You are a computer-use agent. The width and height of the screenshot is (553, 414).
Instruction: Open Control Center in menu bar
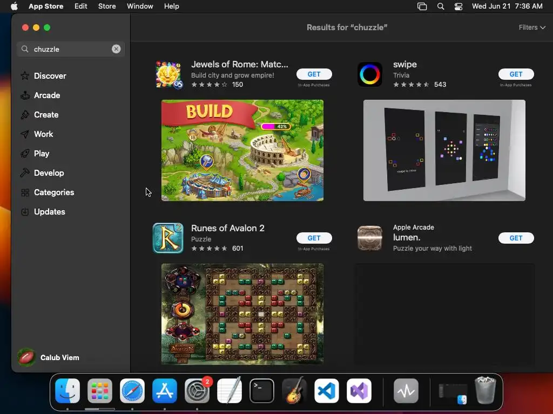pyautogui.click(x=458, y=6)
